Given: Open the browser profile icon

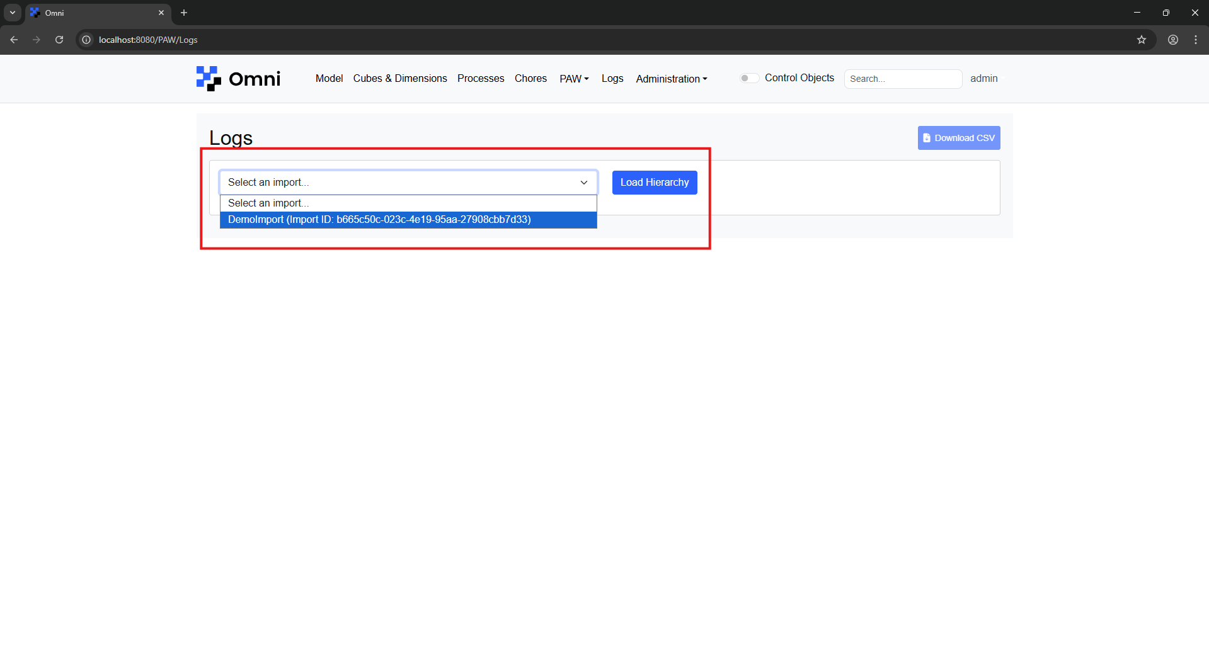Looking at the screenshot, I should point(1173,40).
